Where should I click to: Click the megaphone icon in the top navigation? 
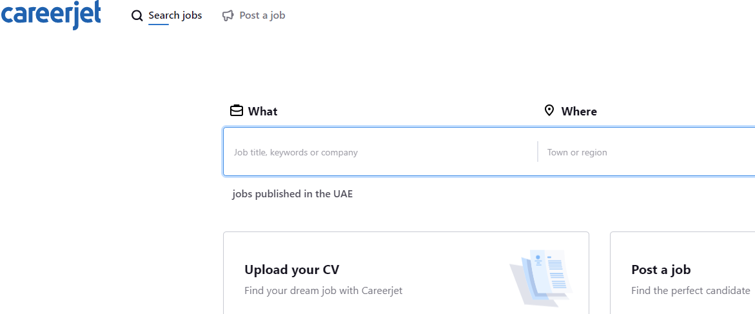228,15
